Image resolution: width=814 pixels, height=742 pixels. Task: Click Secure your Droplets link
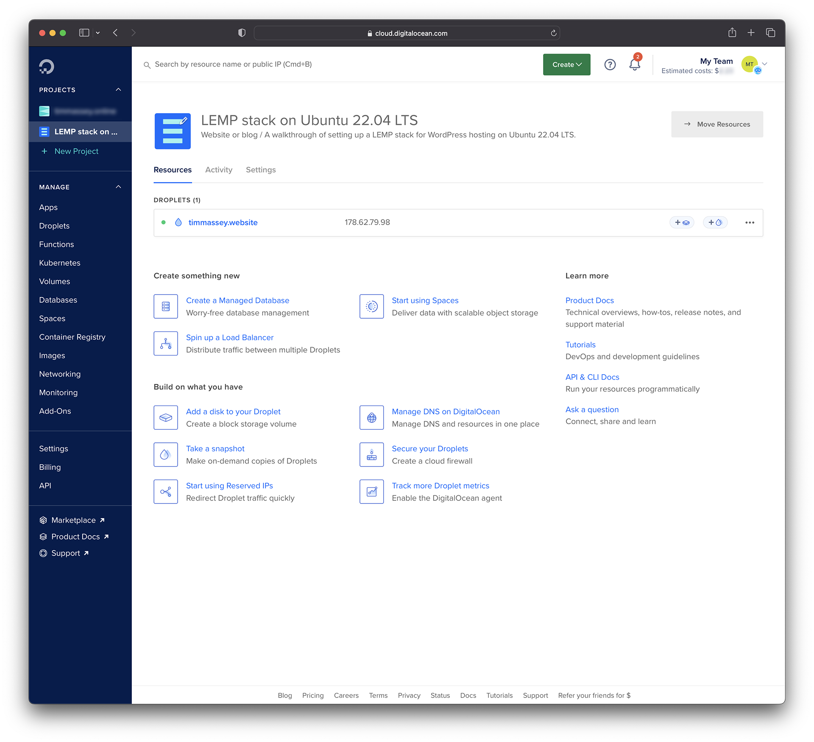point(430,449)
